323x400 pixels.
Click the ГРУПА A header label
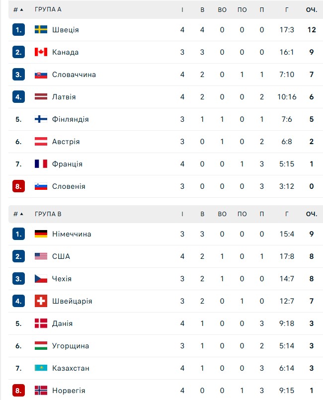(48, 9)
